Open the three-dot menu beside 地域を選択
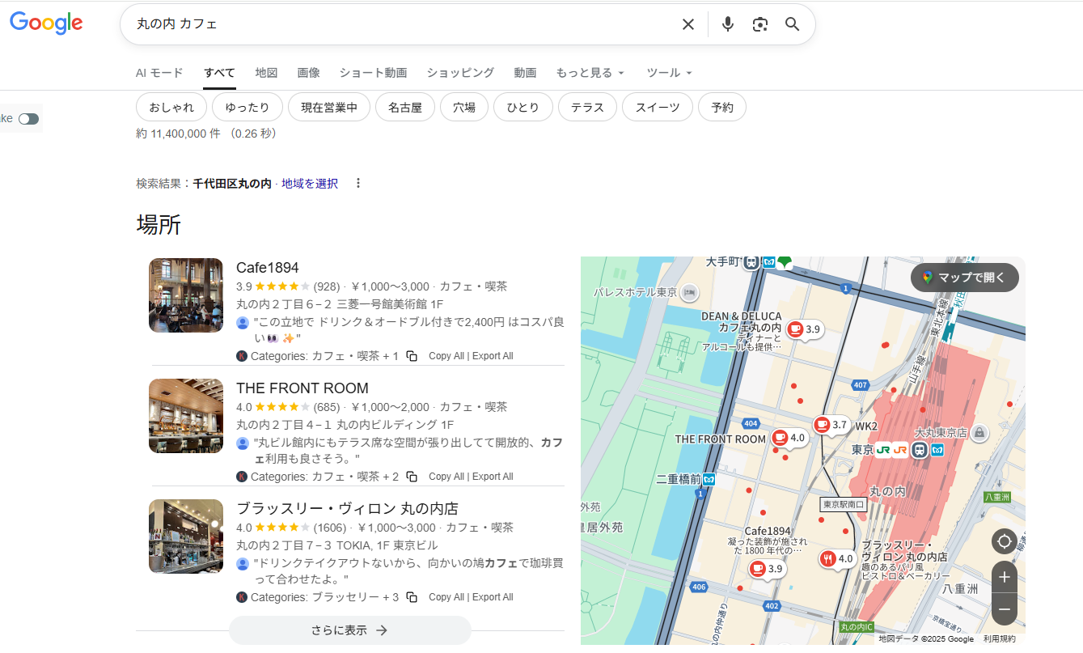The image size is (1083, 653). click(x=358, y=184)
